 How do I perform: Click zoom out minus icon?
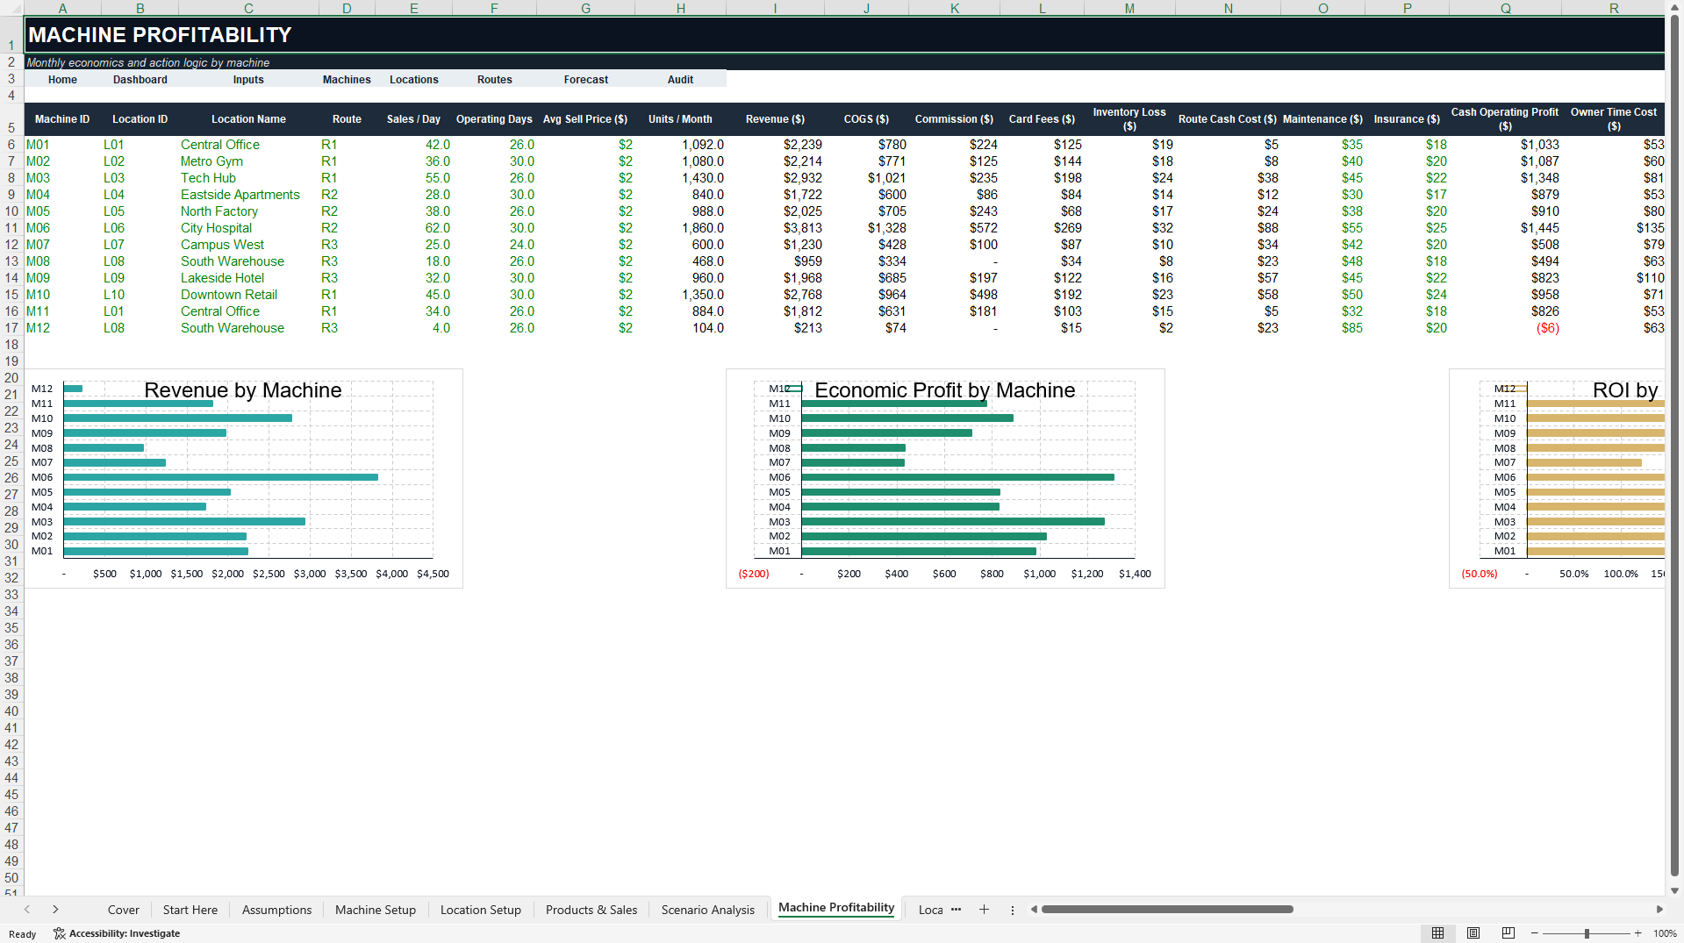pos(1535,933)
